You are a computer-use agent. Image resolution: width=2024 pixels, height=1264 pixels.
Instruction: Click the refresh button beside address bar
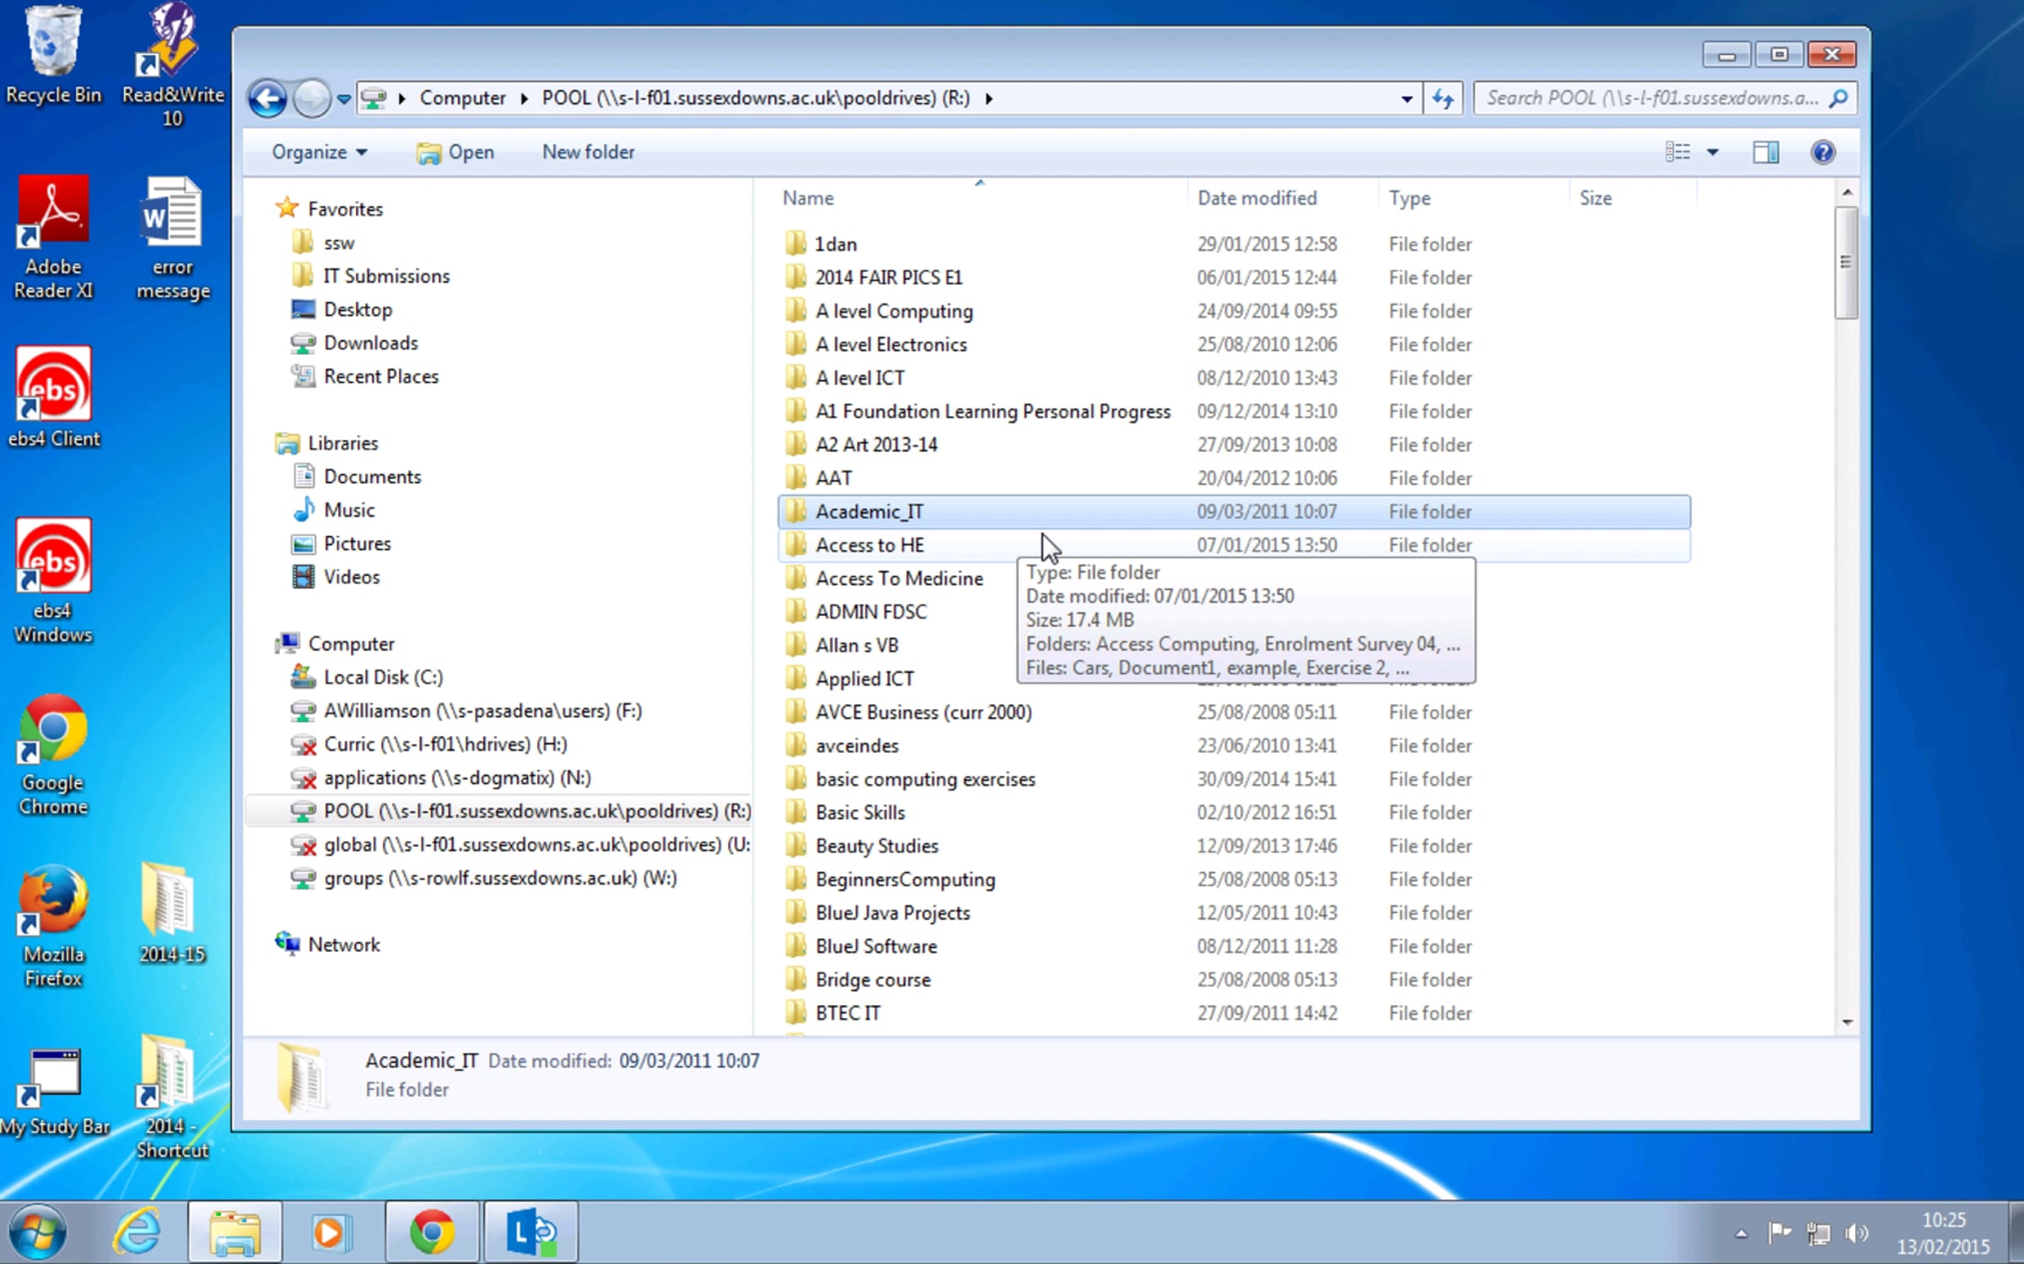click(1443, 99)
